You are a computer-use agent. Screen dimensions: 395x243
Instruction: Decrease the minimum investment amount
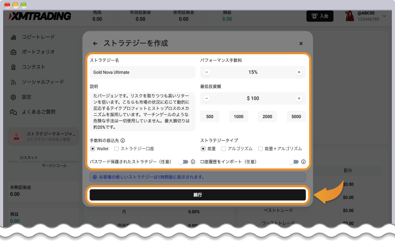click(x=207, y=99)
